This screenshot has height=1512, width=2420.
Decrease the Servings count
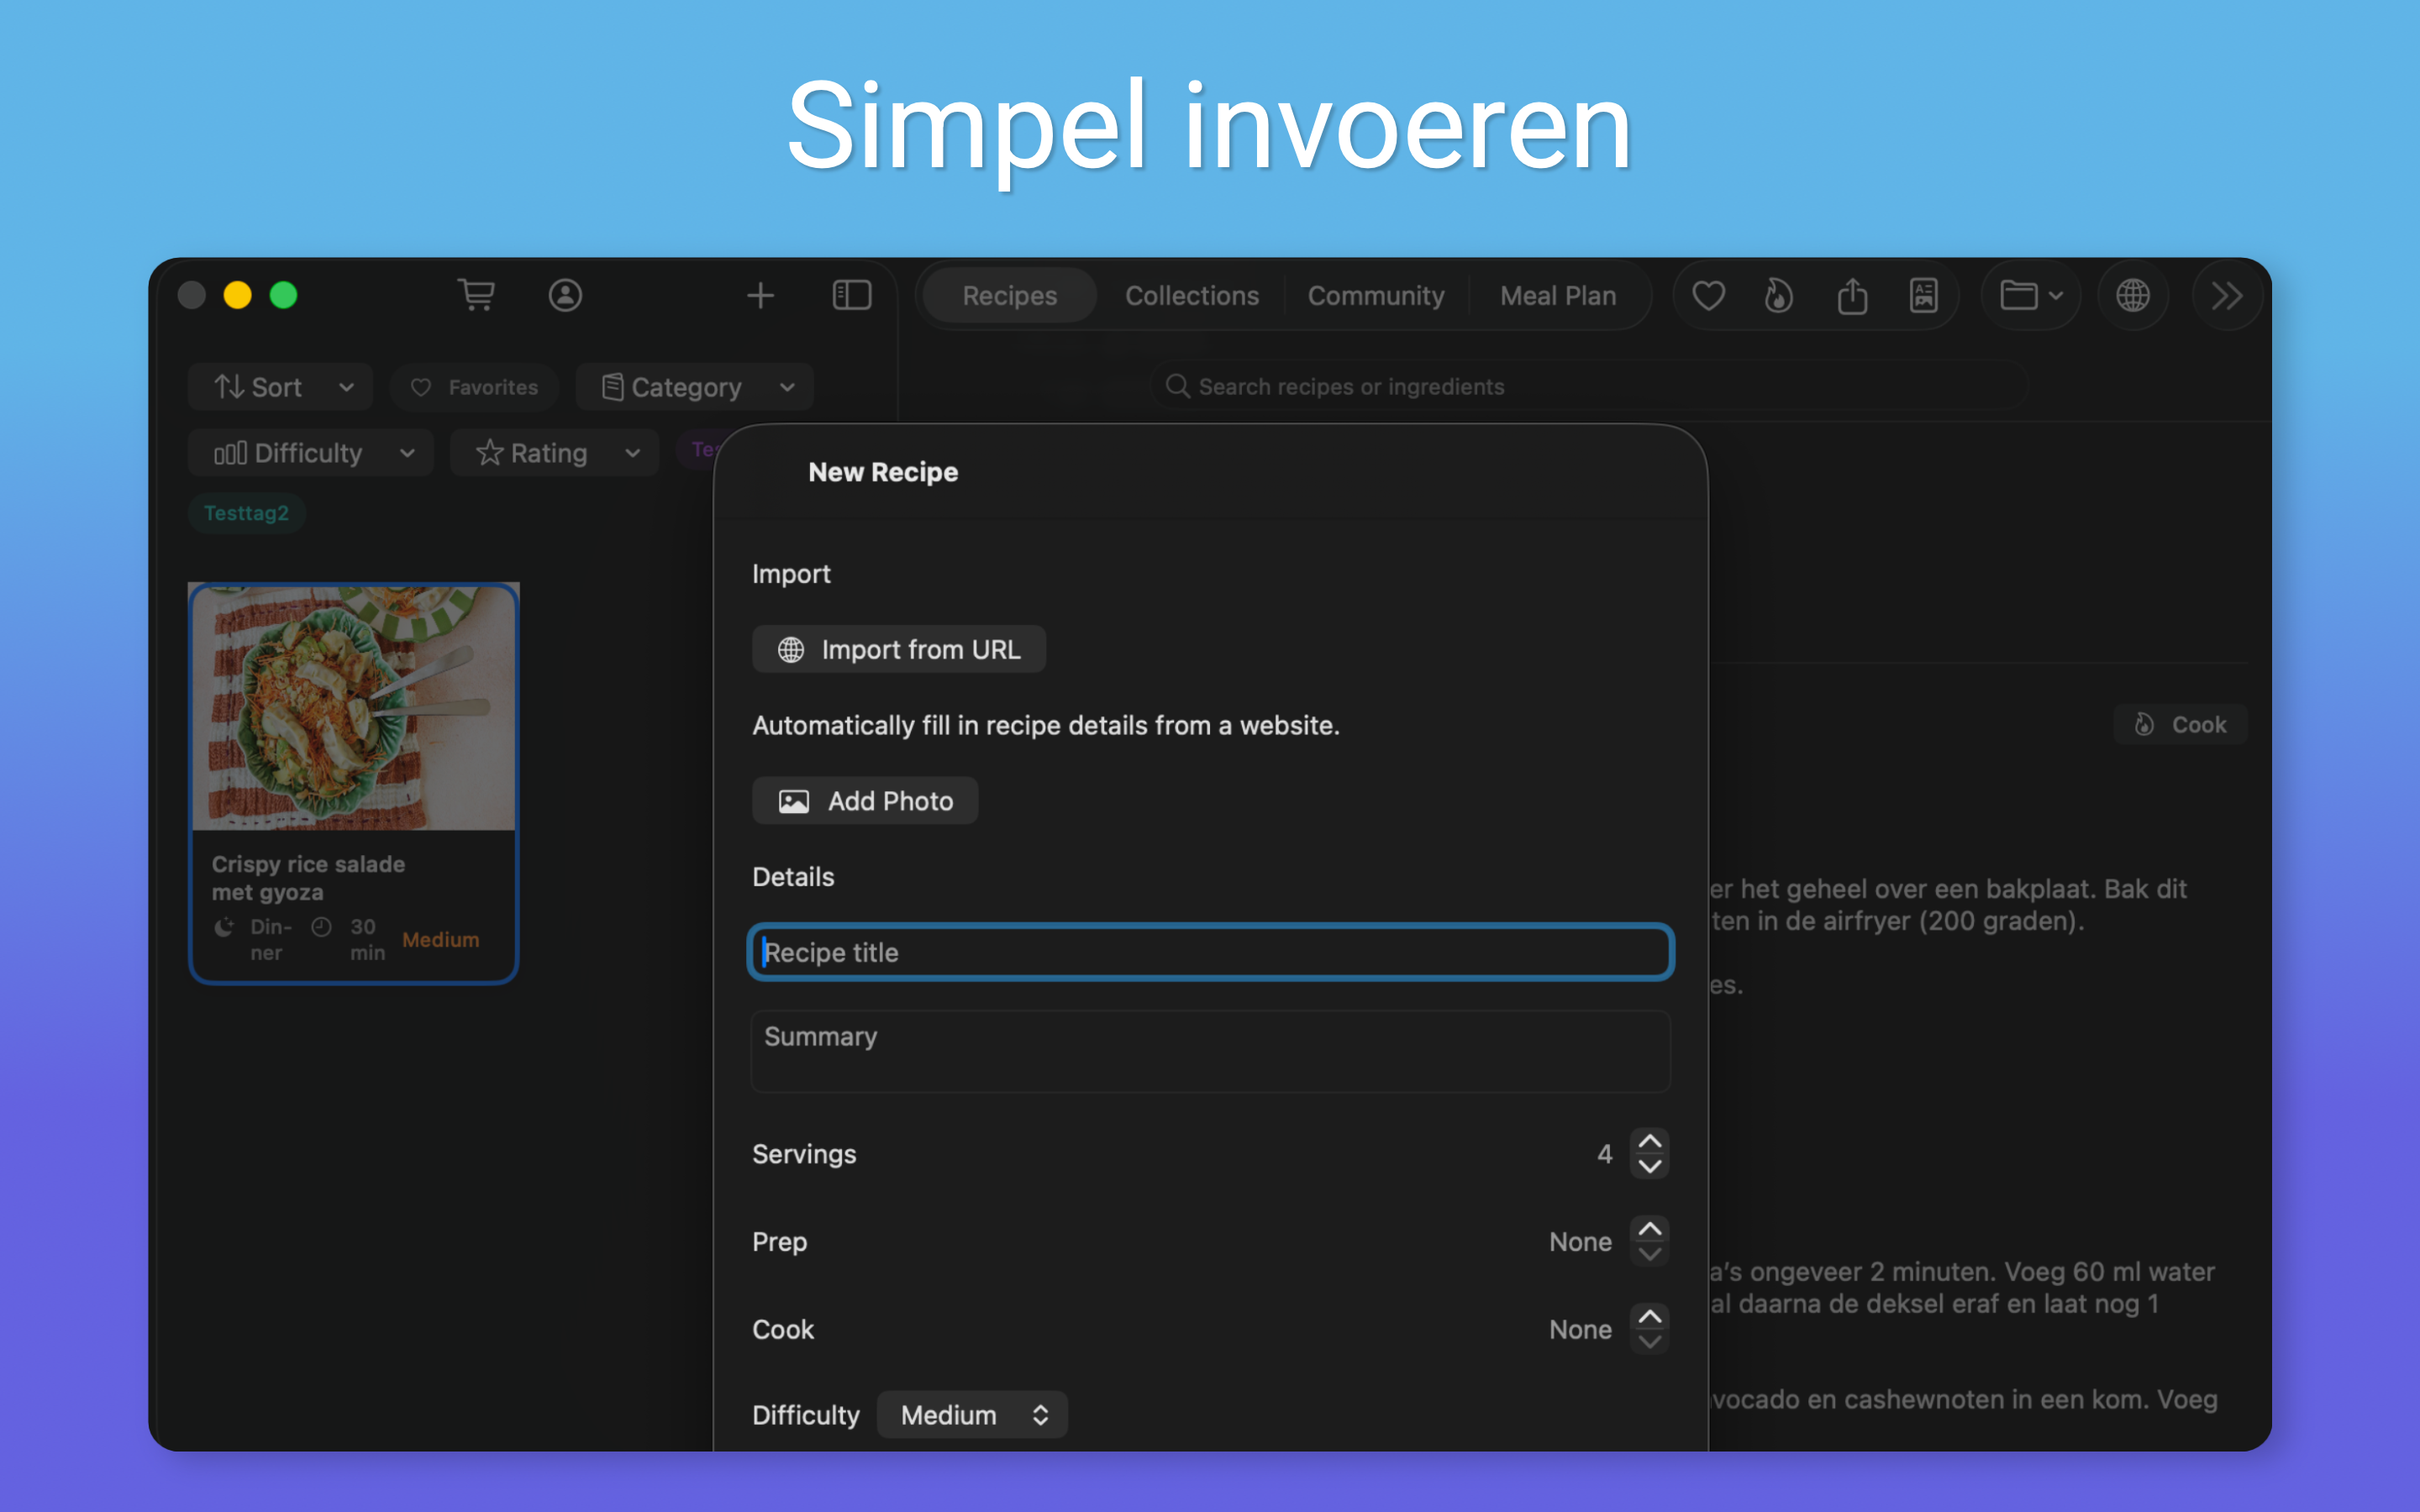[x=1650, y=1166]
